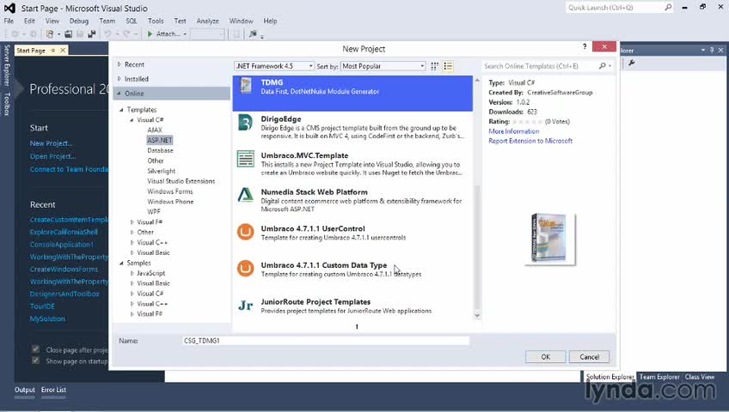Image resolution: width=729 pixels, height=412 pixels.
Task: Collapse the Visual C# templates node
Action: [x=132, y=119]
